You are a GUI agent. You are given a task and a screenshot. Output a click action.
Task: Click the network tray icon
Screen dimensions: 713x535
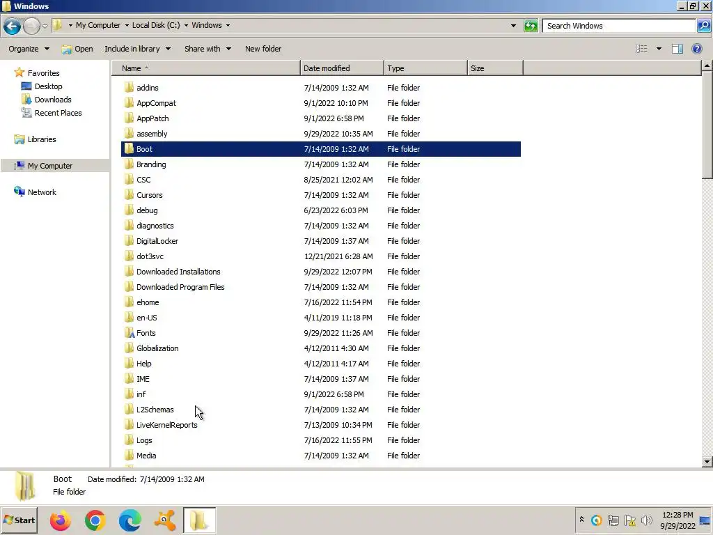[613, 520]
